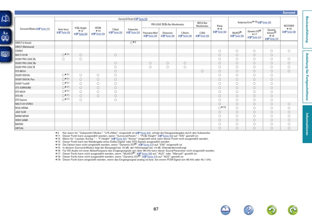Viewport: 312px width, 221px height.
Task: Click the "MULTI CH IN" row label
Action: tap(21, 55)
